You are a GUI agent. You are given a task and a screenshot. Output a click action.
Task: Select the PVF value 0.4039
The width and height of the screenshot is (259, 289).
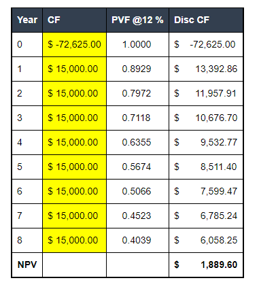tap(137, 240)
